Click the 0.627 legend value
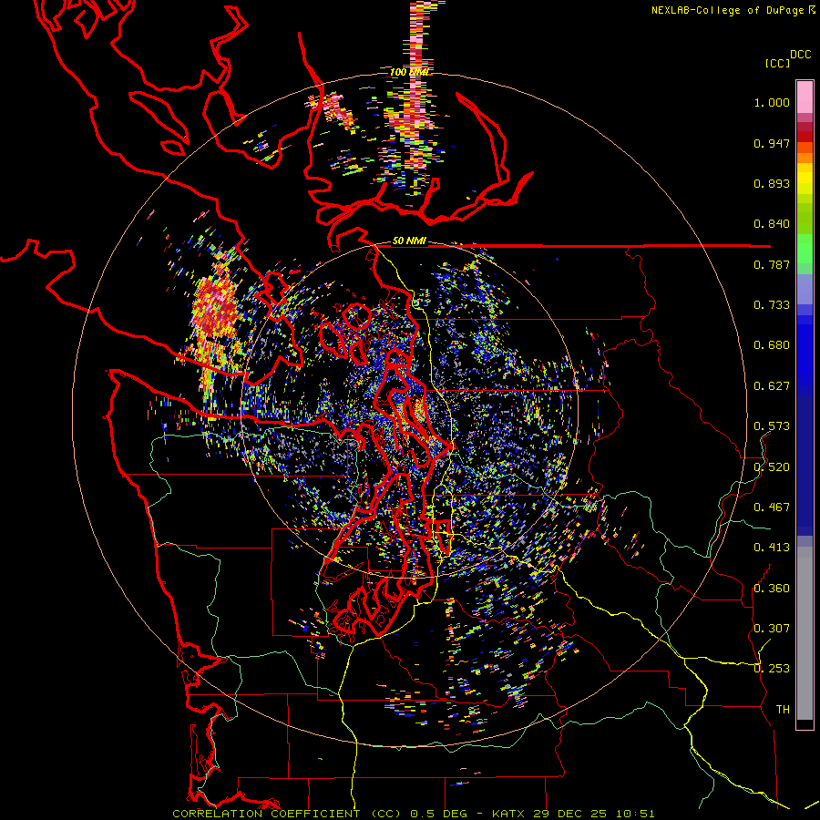The image size is (820, 820). tap(772, 386)
